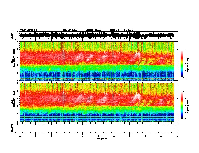Click the ch.3(V) axis label

tap(12, 128)
